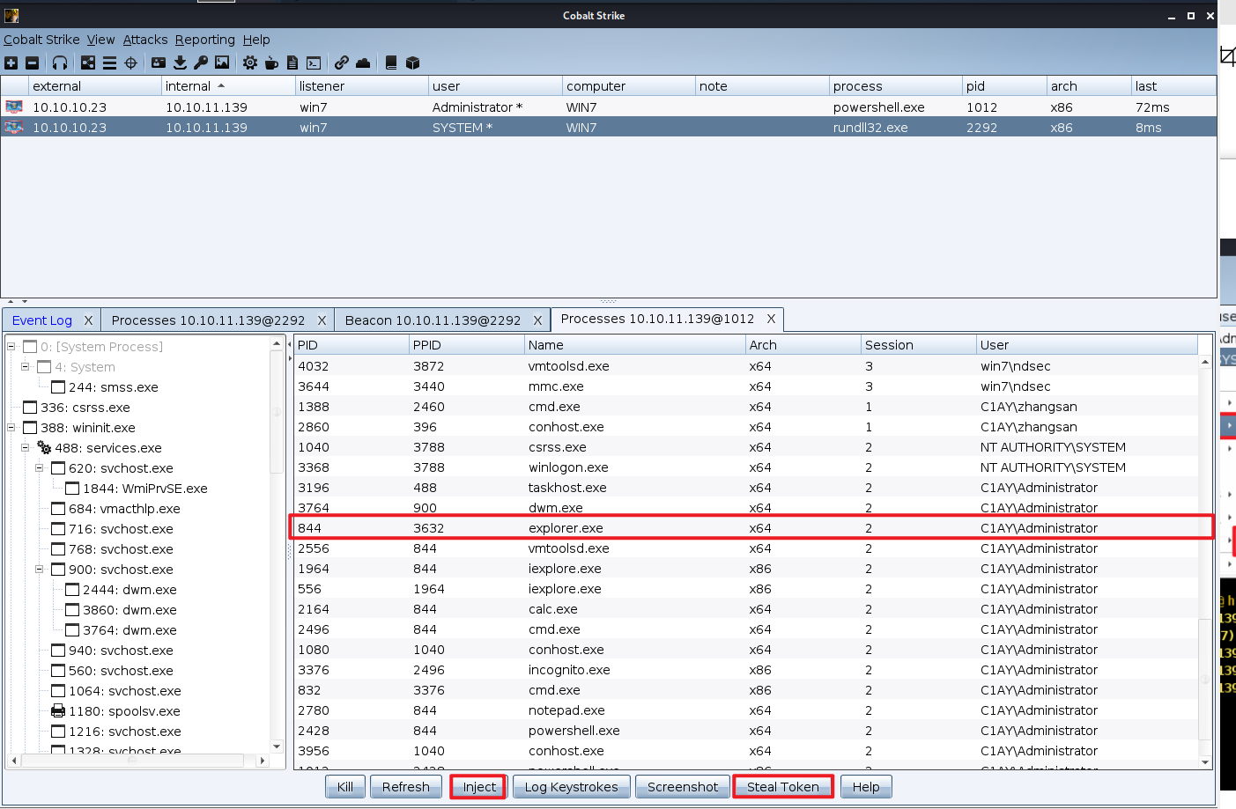Image resolution: width=1236 pixels, height=809 pixels.
Task: Open the book help icon
Action: pos(391,63)
